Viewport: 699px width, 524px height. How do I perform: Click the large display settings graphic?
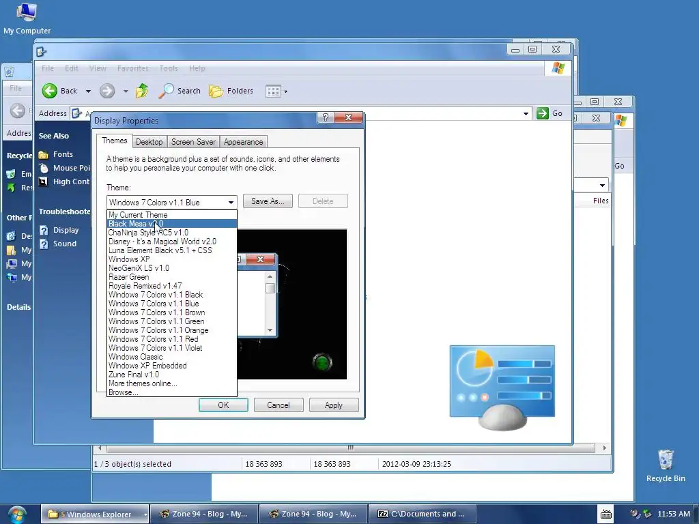pyautogui.click(x=502, y=388)
